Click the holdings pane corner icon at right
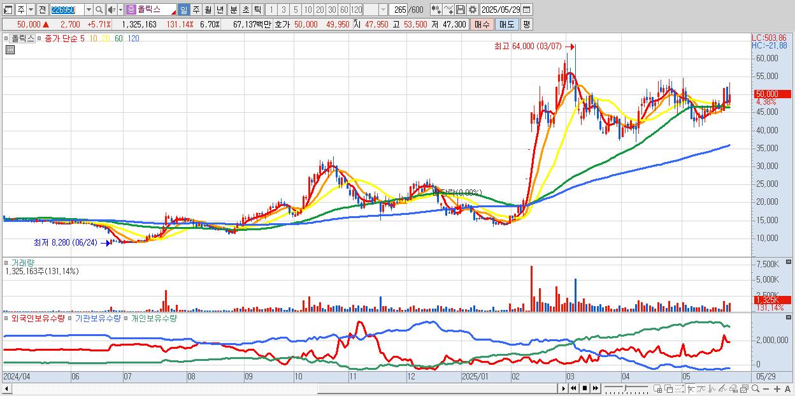The width and height of the screenshot is (795, 396). 790,317
